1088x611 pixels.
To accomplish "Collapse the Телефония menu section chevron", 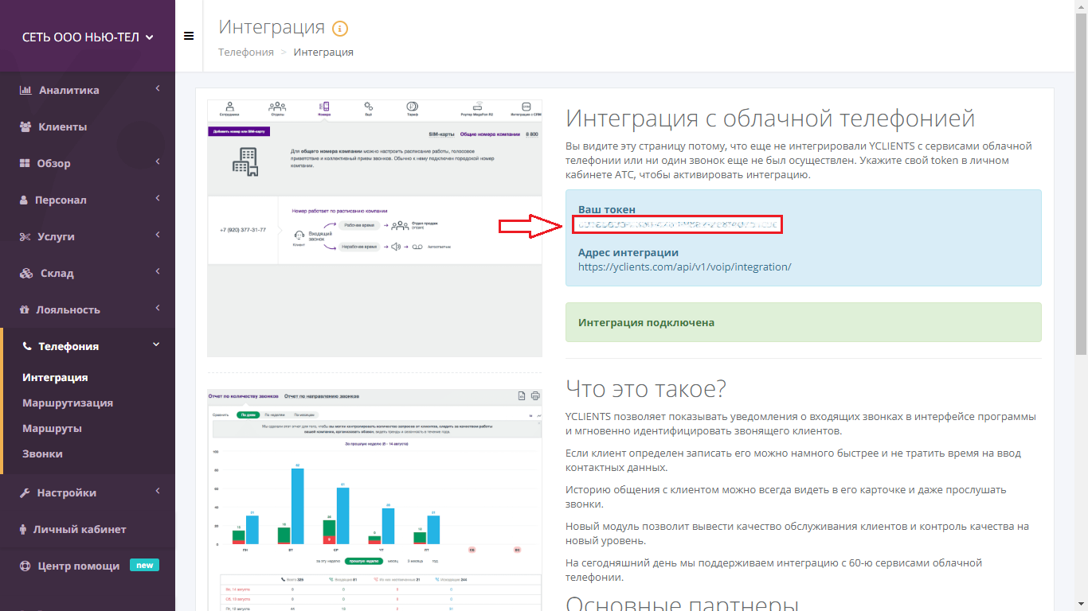I will (156, 344).
